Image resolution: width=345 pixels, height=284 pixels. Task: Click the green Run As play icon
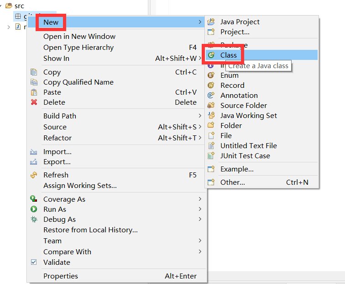pyautogui.click(x=34, y=209)
